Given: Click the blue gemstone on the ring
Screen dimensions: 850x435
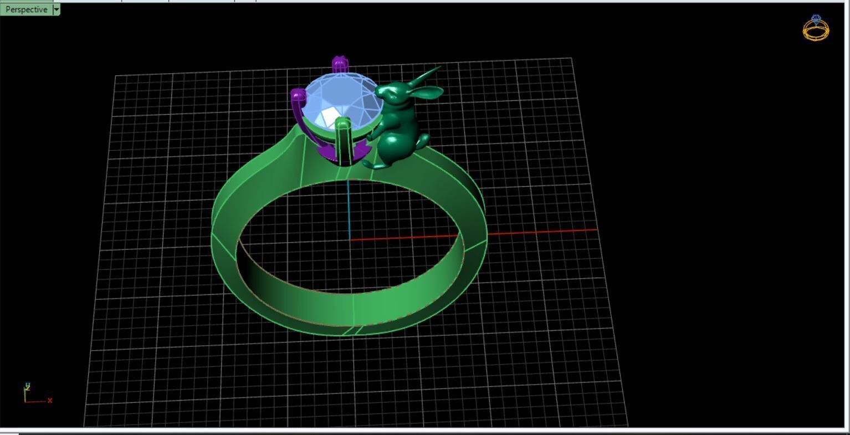Looking at the screenshot, I should click(341, 102).
